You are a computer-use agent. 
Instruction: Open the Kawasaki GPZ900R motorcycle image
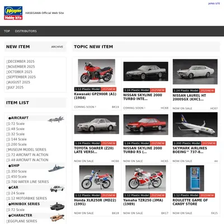(96, 72)
